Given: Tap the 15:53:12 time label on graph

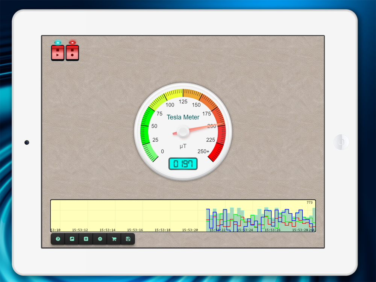Looking at the screenshot, I should tap(80, 230).
